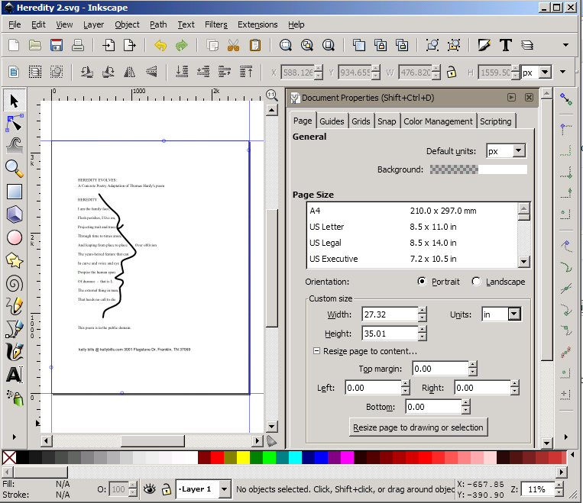Select Landscape orientation
This screenshot has width=583, height=503.
click(477, 282)
